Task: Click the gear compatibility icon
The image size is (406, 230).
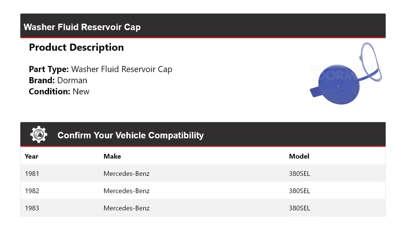Action: click(38, 135)
